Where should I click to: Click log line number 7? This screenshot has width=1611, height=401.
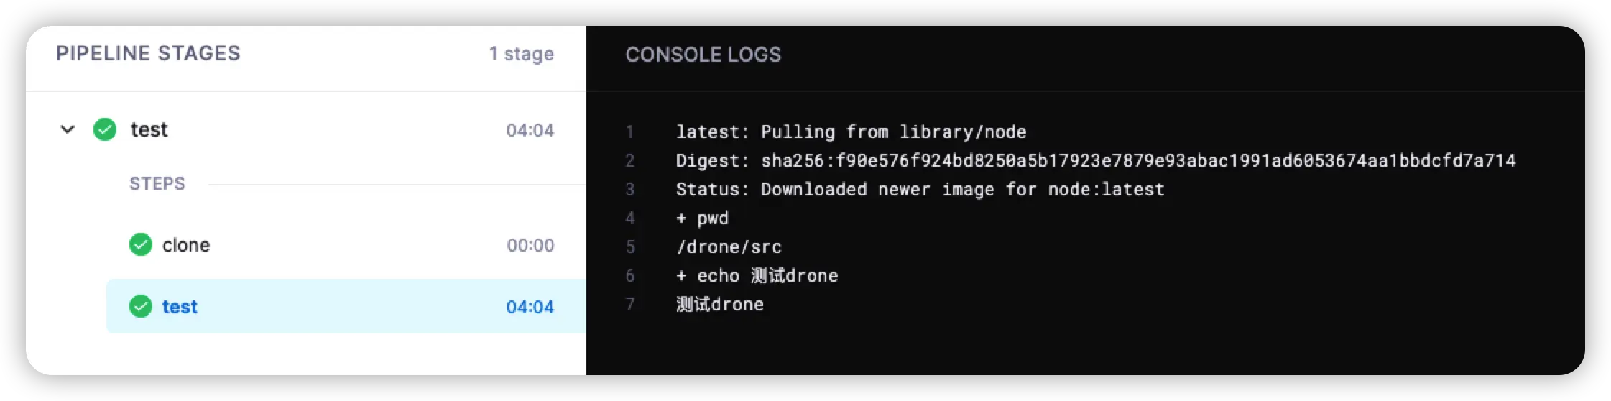(x=630, y=305)
